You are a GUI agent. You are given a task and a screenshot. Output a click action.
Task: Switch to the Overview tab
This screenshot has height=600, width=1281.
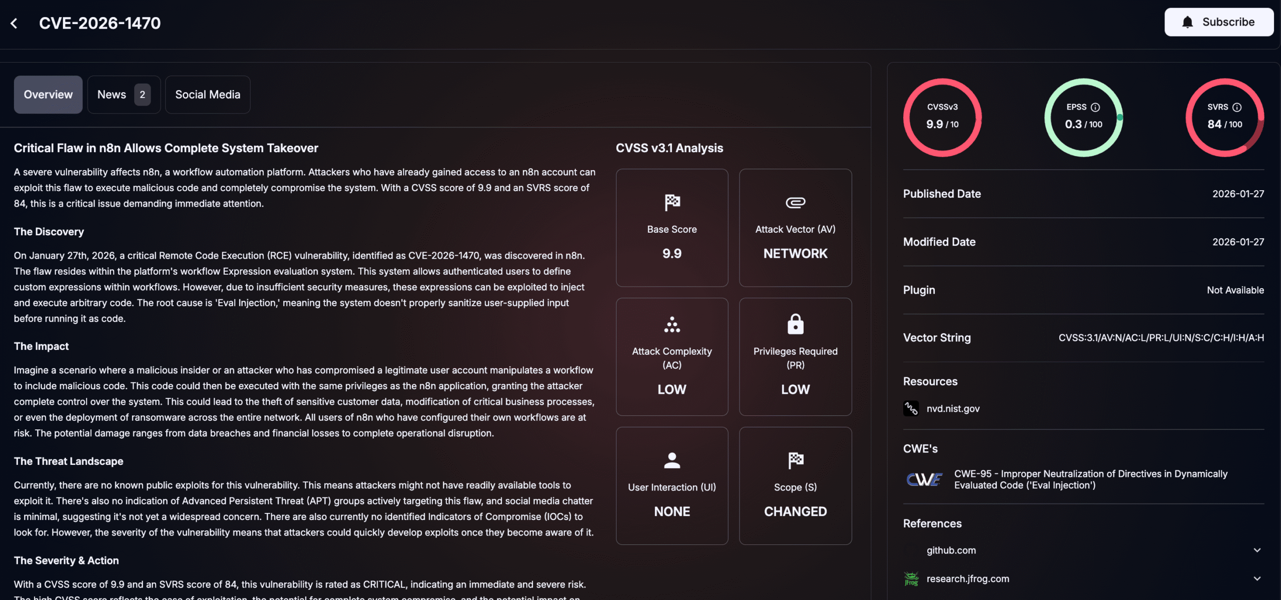coord(48,95)
